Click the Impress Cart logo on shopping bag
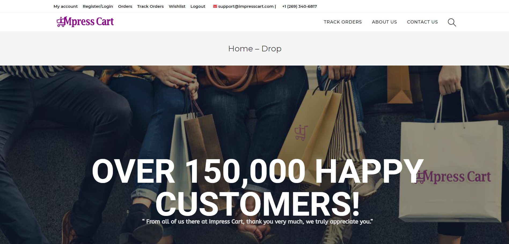The width and height of the screenshot is (509, 244). (453, 177)
